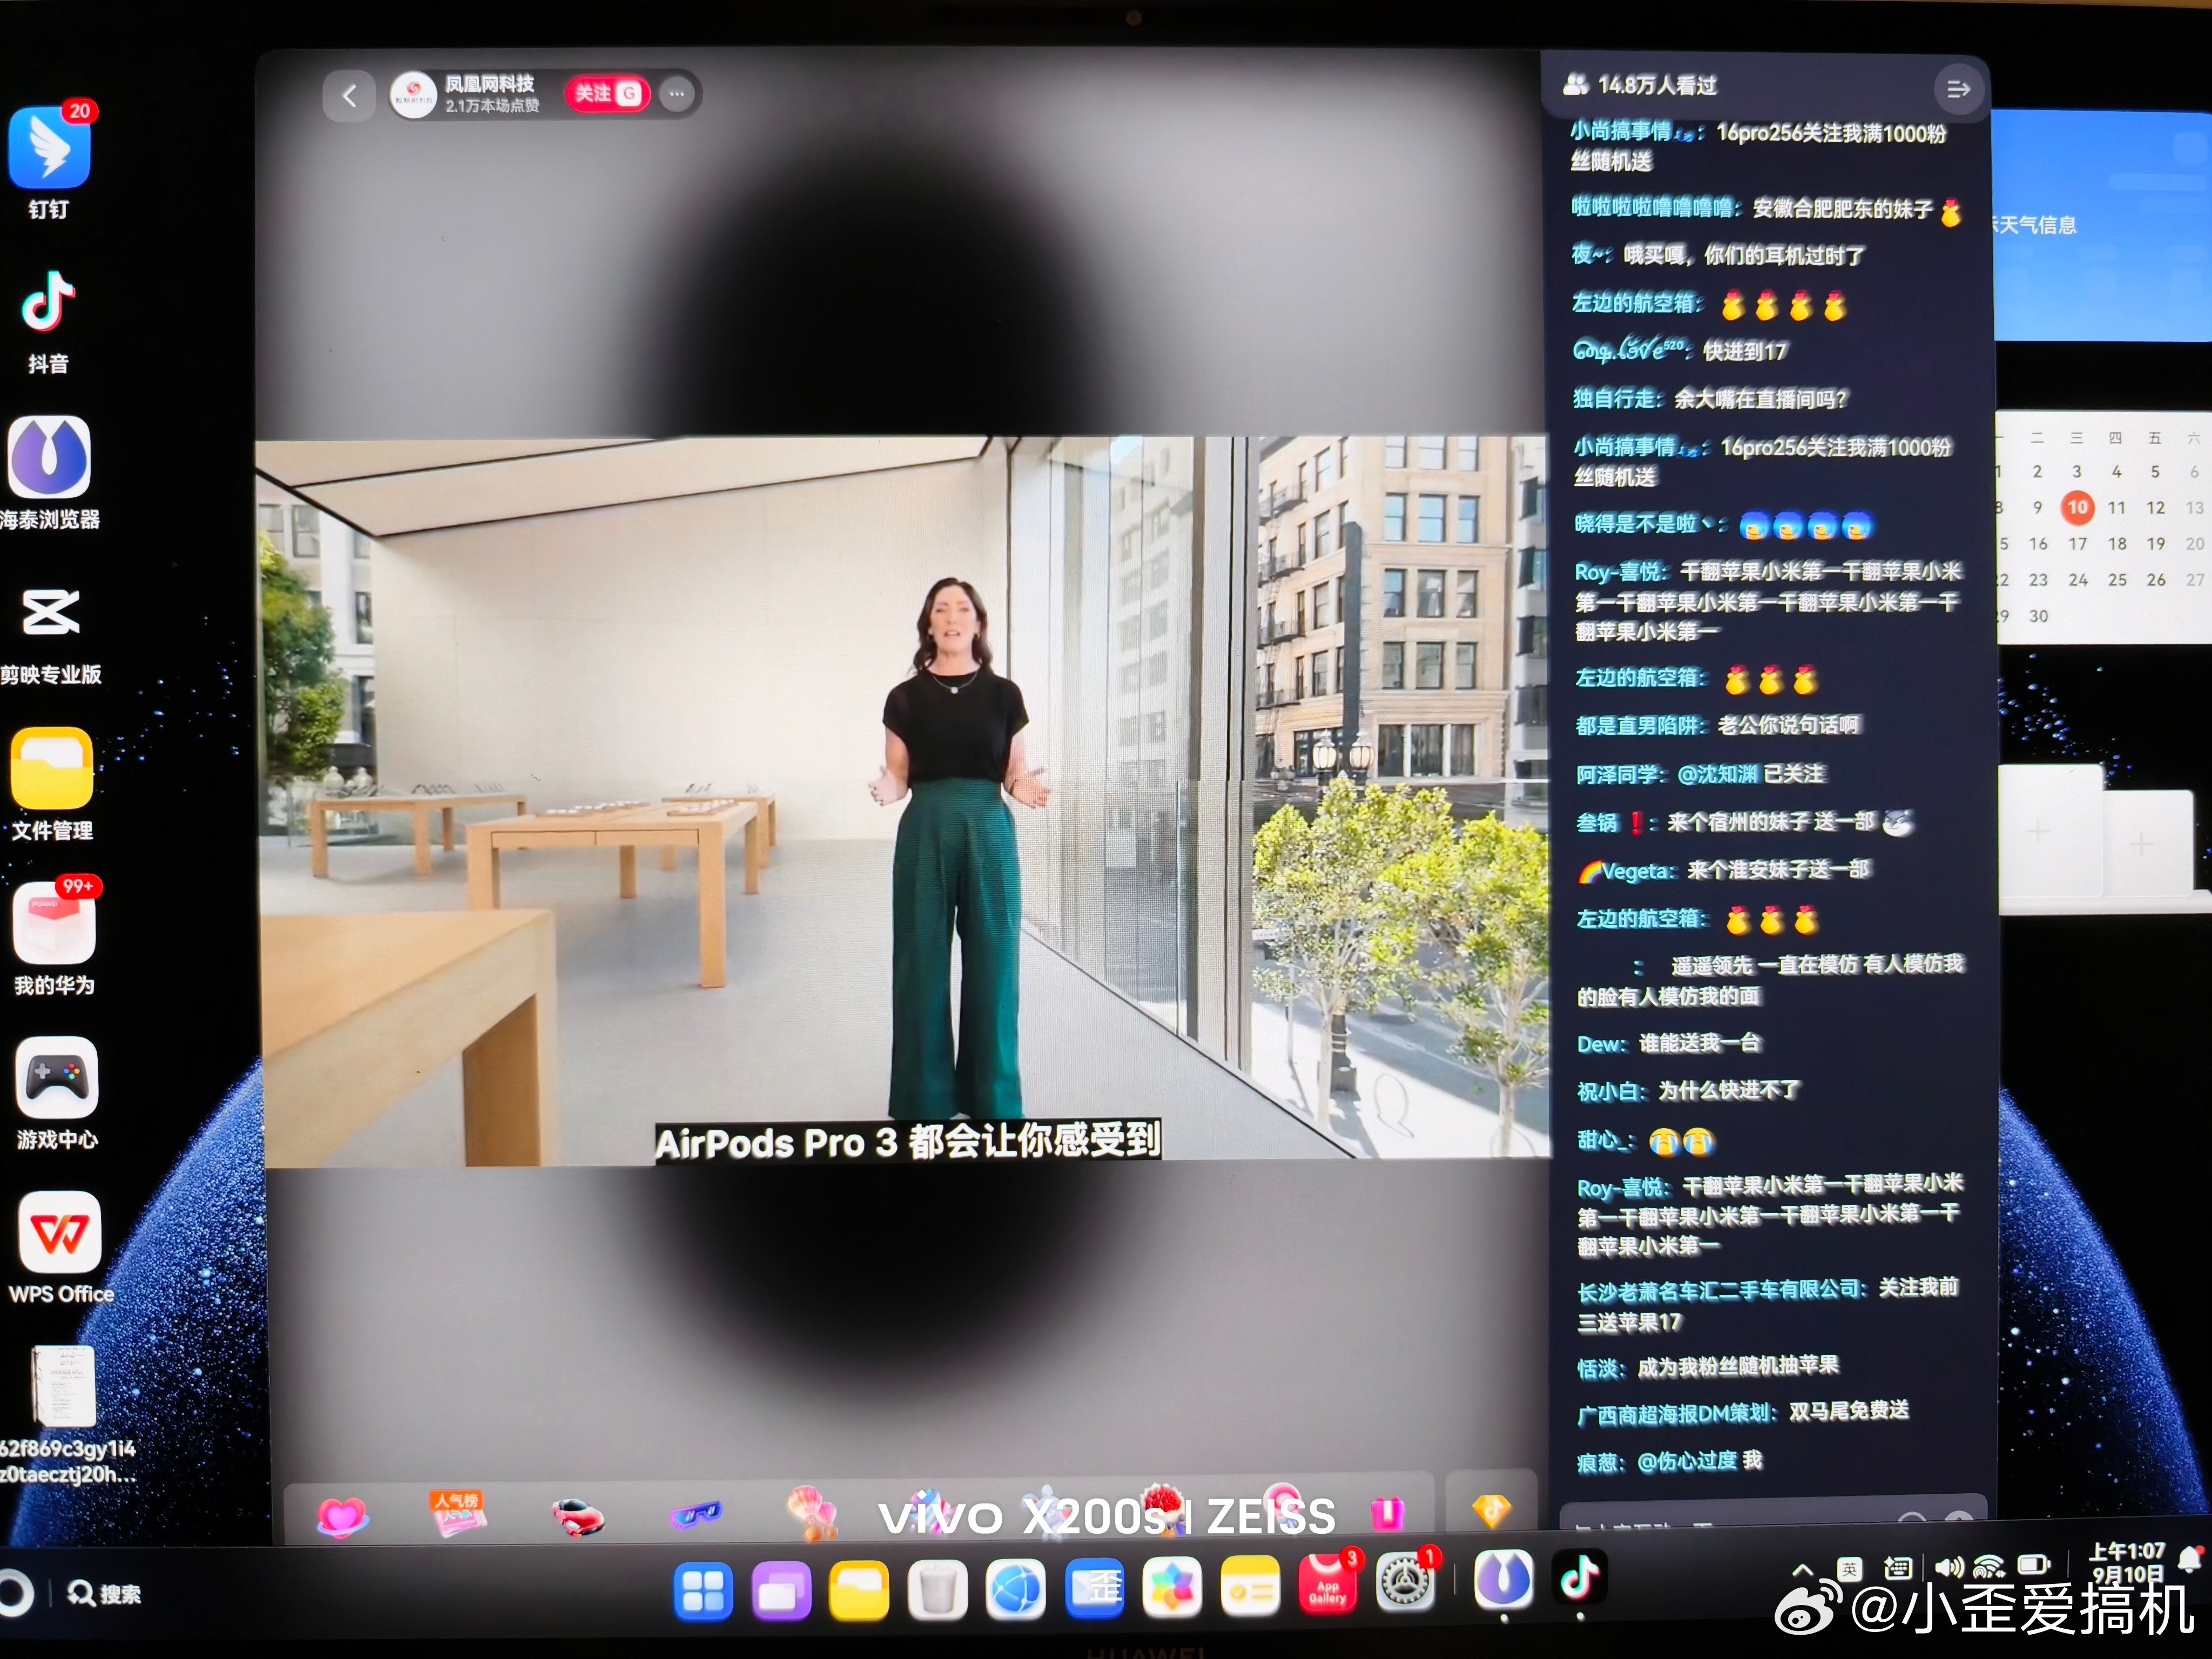Open the colorful Gallery app in dock
This screenshot has width=2212, height=1659.
[1172, 1587]
